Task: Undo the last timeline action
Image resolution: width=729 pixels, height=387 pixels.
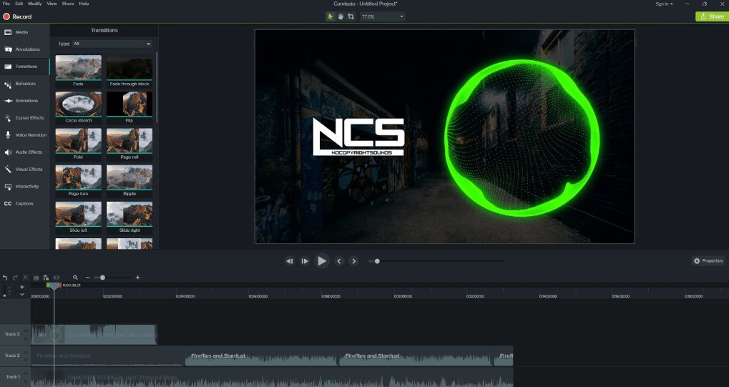Action: 5,278
